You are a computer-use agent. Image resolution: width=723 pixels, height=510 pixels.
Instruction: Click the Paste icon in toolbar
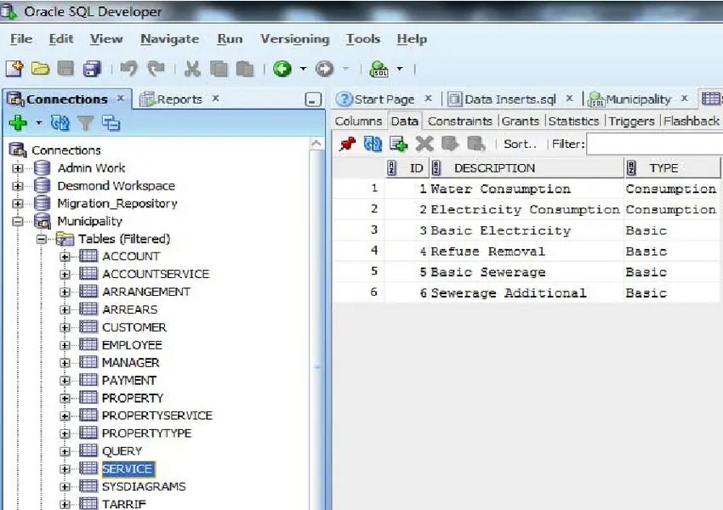245,69
